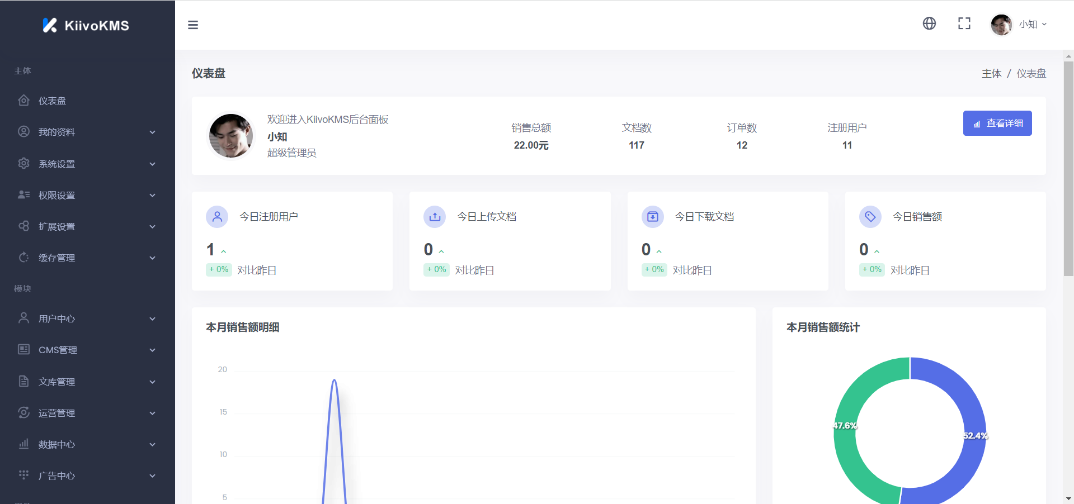Expand the 缓存管理 chevron
This screenshot has height=504, width=1074.
pos(152,258)
